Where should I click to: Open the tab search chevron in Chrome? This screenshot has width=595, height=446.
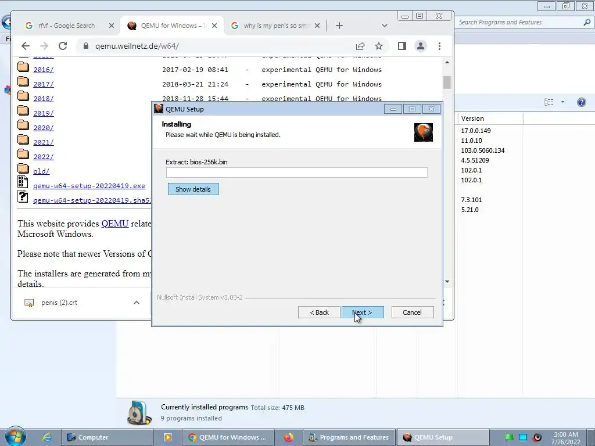[x=385, y=26]
